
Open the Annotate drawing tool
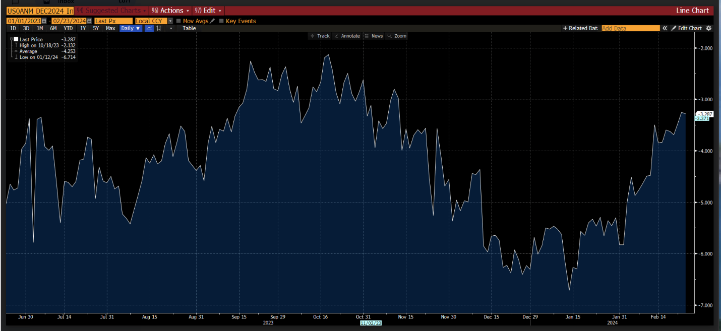pyautogui.click(x=347, y=36)
